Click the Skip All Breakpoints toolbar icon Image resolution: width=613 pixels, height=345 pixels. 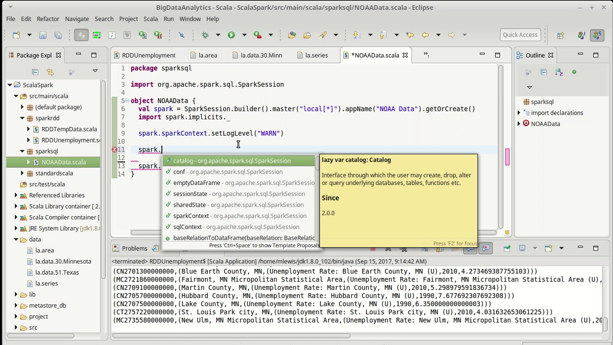(x=182, y=35)
